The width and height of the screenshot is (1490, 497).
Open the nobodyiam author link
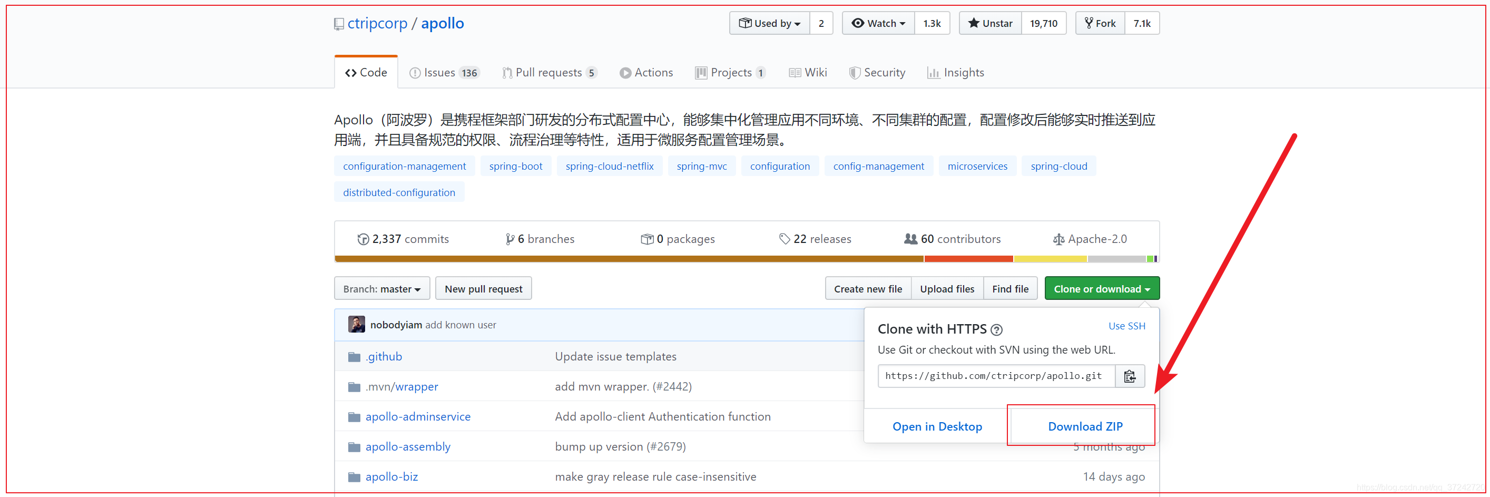[396, 325]
